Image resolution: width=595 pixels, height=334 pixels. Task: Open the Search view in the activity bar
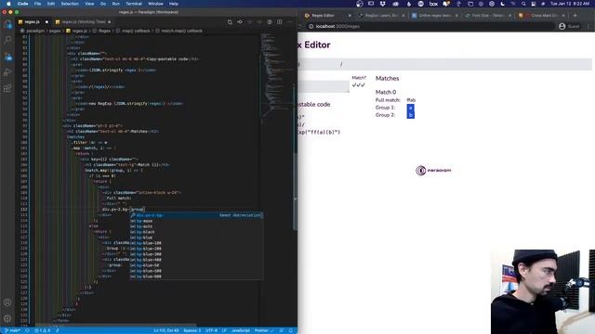(x=7, y=40)
